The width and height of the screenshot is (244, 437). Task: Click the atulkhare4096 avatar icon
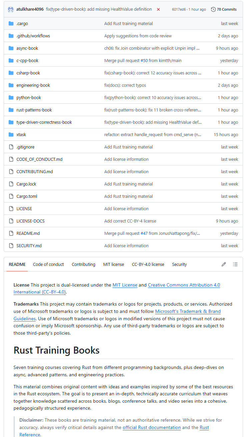pos(11,9)
